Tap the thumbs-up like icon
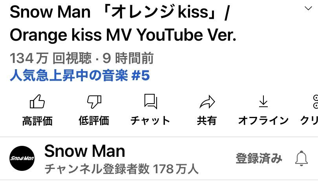 [x=37, y=101]
